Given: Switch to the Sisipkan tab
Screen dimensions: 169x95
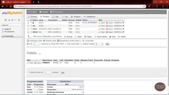Looking at the screenshot, I should (x=76, y=17).
